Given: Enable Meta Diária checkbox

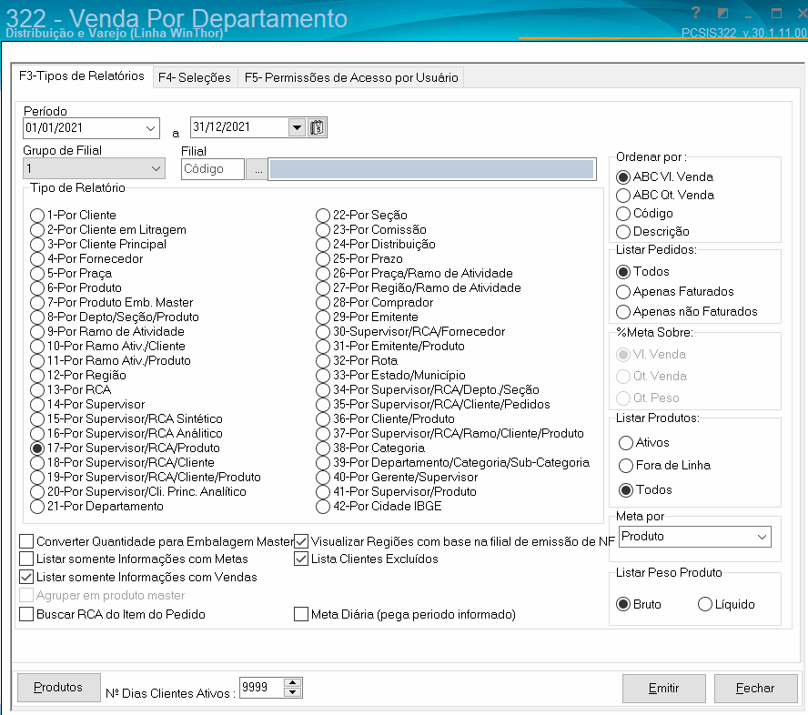Looking at the screenshot, I should coord(405,614).
